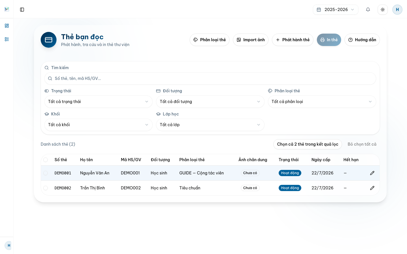Click Phát hành thẻ button

[293, 40]
